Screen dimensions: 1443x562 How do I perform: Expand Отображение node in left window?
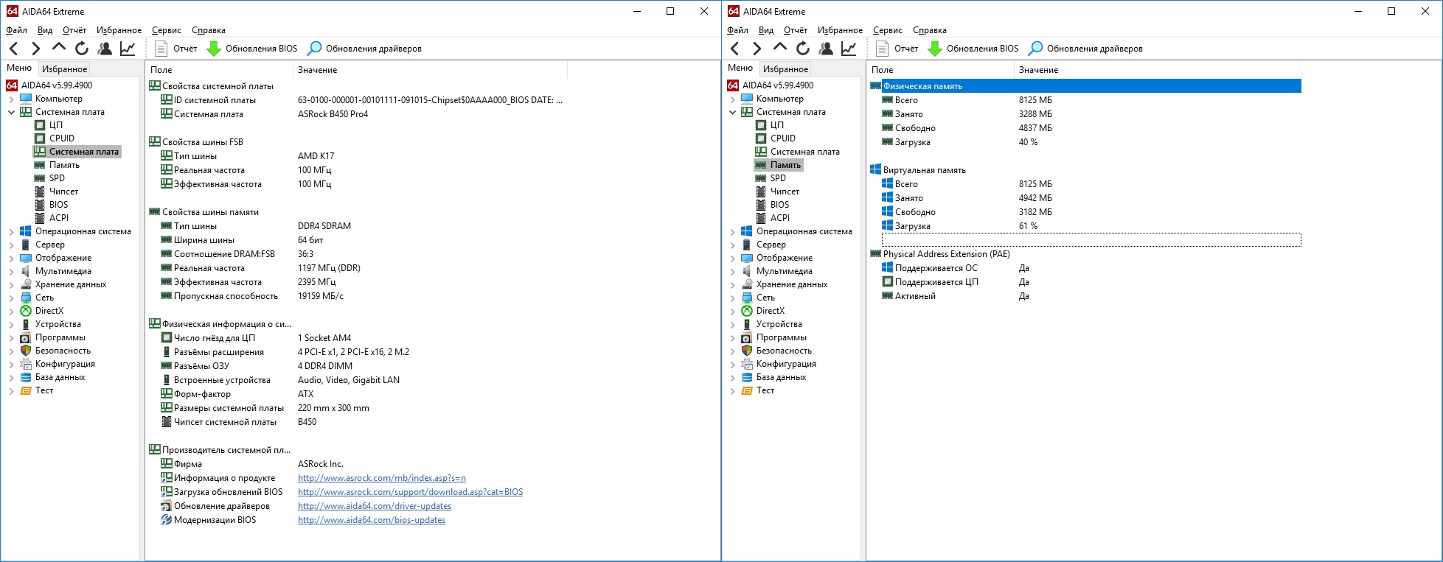[11, 258]
